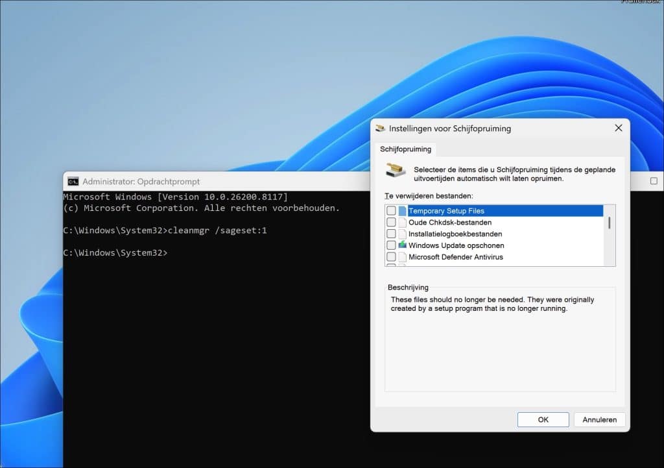Switch to the Schijfopruiming tab
The height and width of the screenshot is (468, 664).
(x=405, y=149)
